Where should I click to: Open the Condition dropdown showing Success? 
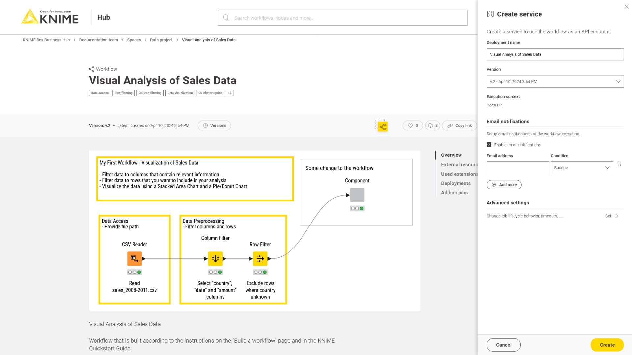coord(582,168)
